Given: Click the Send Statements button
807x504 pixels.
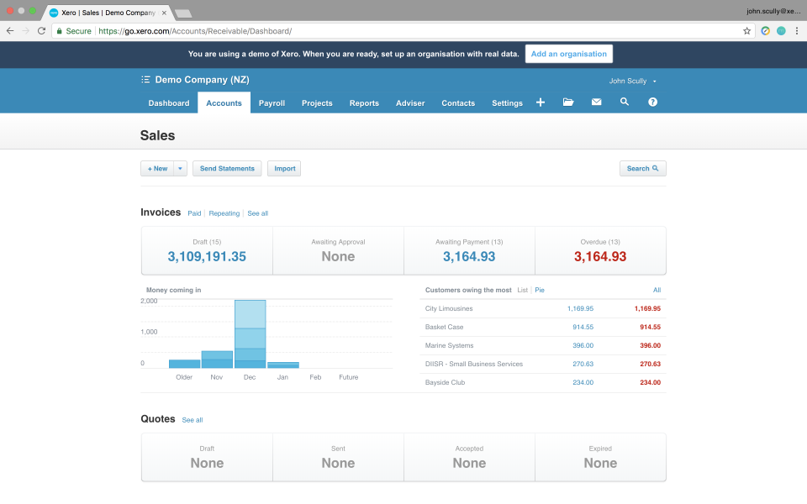Looking at the screenshot, I should 226,168.
